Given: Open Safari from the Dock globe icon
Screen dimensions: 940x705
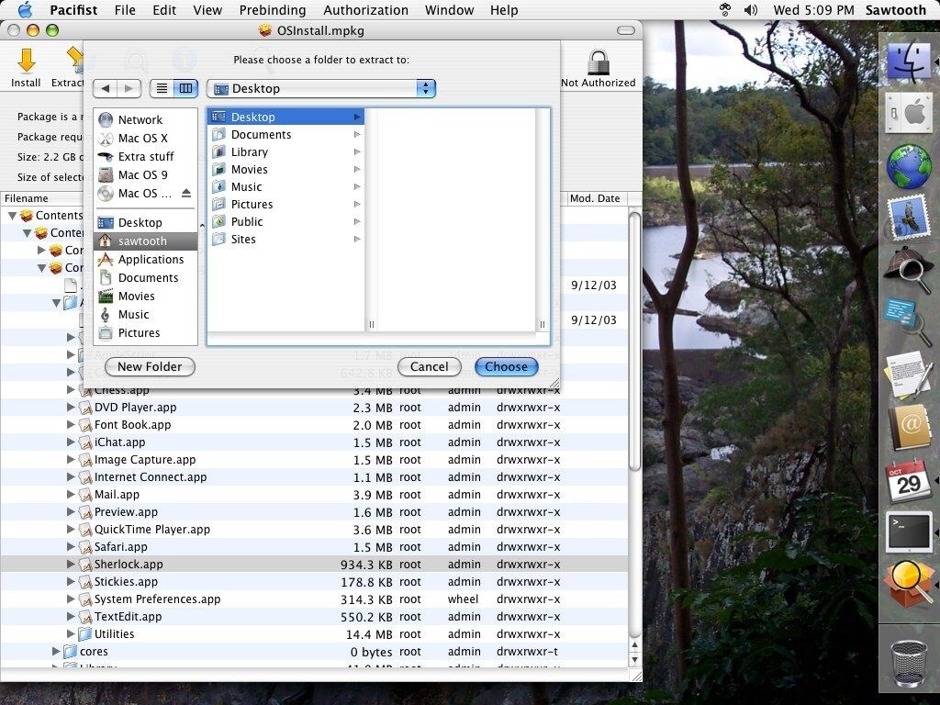Looking at the screenshot, I should [908, 167].
